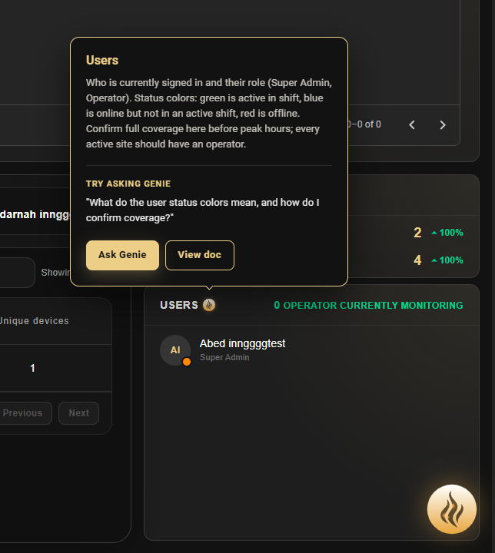Open the View doc button

pos(200,255)
